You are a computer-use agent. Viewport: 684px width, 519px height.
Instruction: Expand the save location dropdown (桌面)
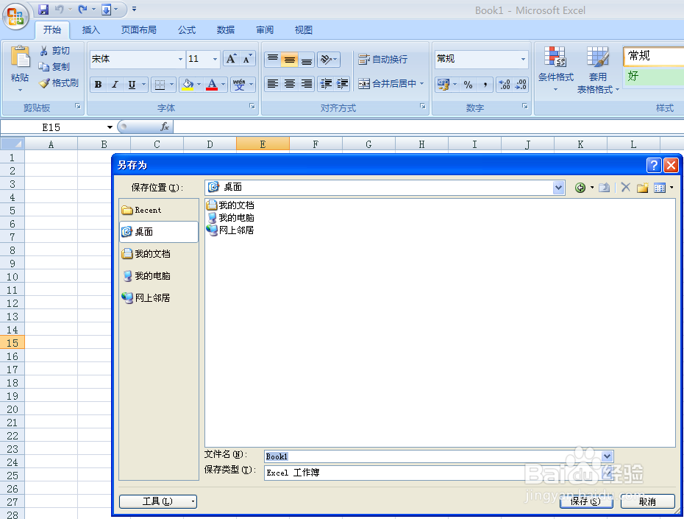[x=558, y=188]
